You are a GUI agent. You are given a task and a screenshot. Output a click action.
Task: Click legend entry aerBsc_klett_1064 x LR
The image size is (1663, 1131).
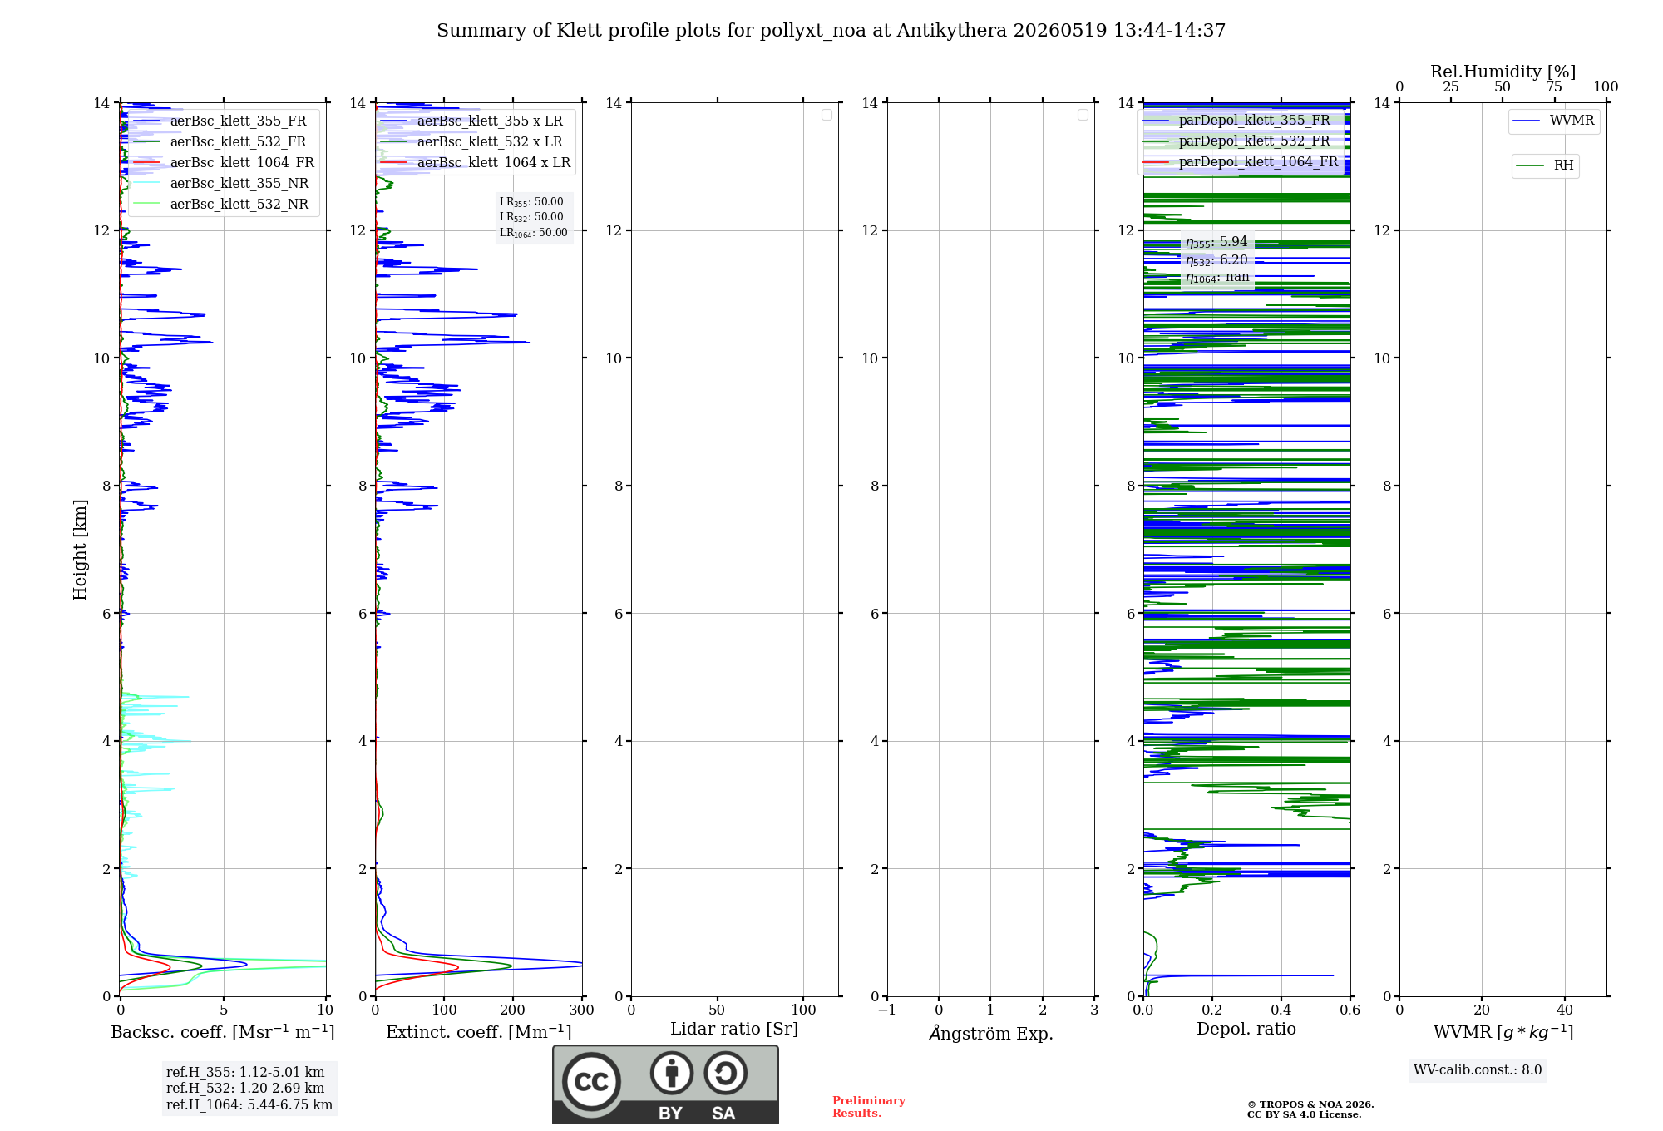pos(476,163)
